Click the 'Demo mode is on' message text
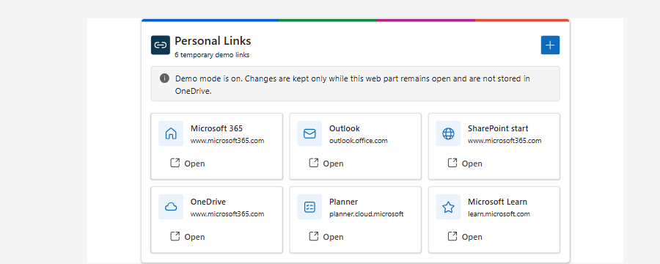 point(352,84)
